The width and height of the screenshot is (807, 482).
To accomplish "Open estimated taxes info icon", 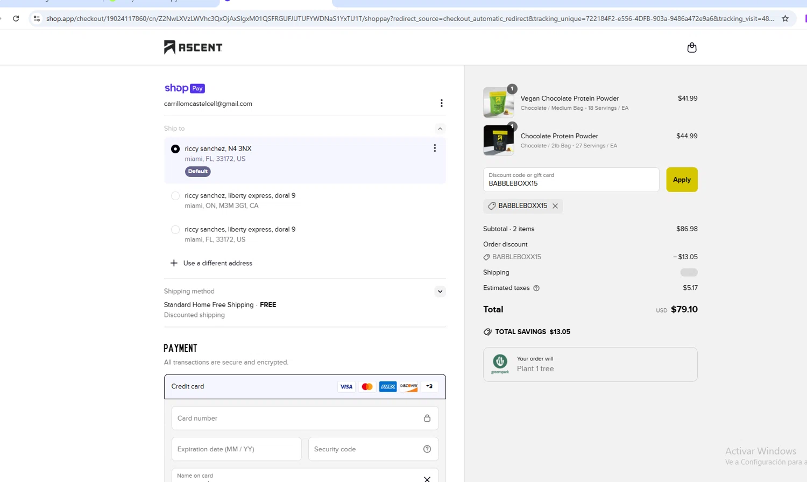I will click(x=536, y=288).
